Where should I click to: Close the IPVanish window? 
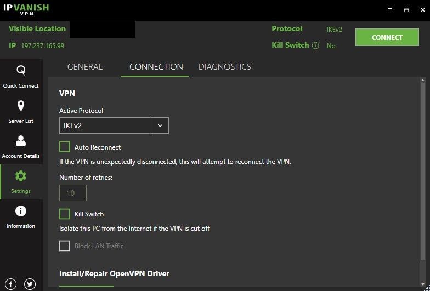(423, 10)
